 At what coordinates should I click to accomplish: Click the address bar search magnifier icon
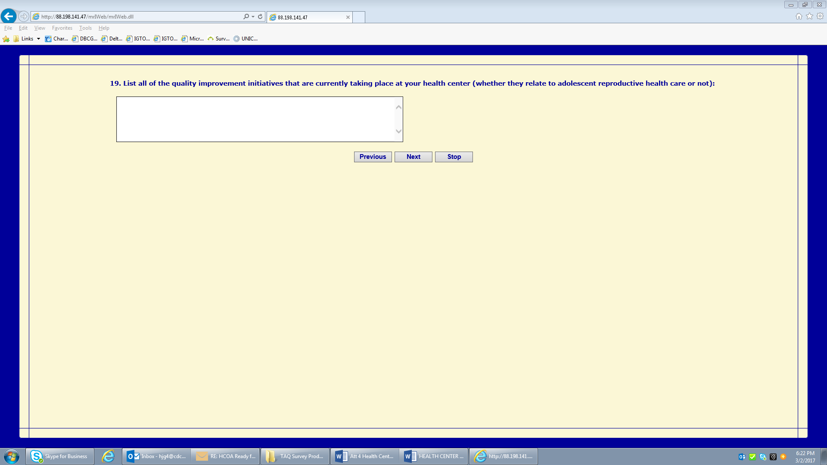click(246, 17)
